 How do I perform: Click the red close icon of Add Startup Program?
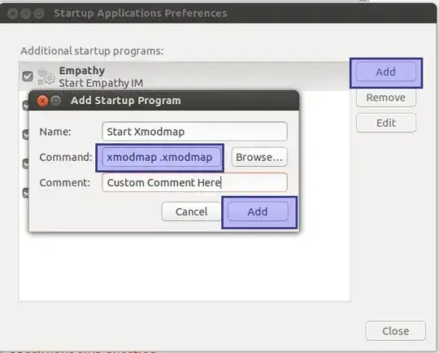tap(42, 101)
